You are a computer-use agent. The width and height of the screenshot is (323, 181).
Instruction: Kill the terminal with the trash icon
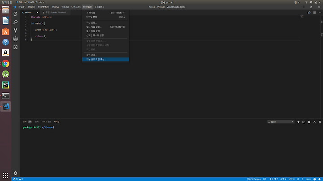tap(309, 122)
